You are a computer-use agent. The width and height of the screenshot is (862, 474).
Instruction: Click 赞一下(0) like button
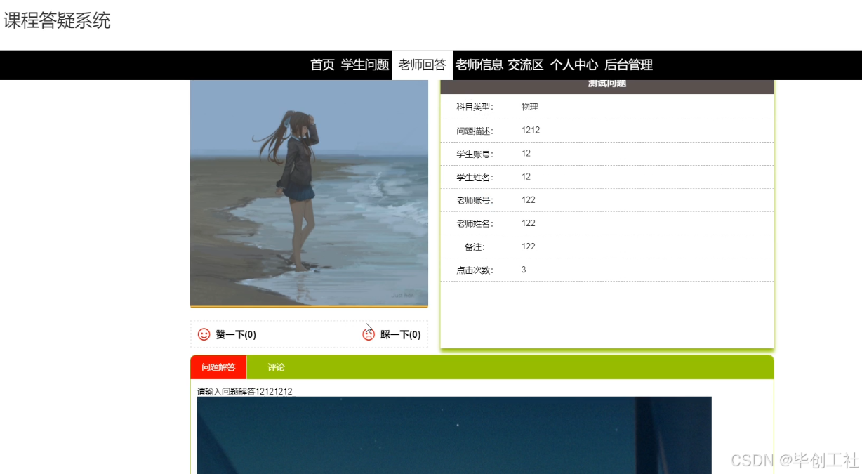point(227,334)
